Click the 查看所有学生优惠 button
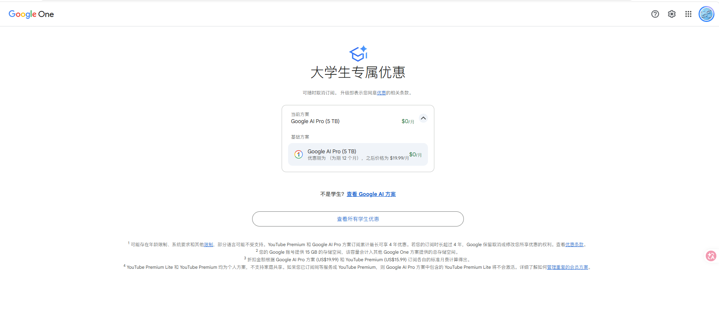This screenshot has width=719, height=325. tap(358, 219)
